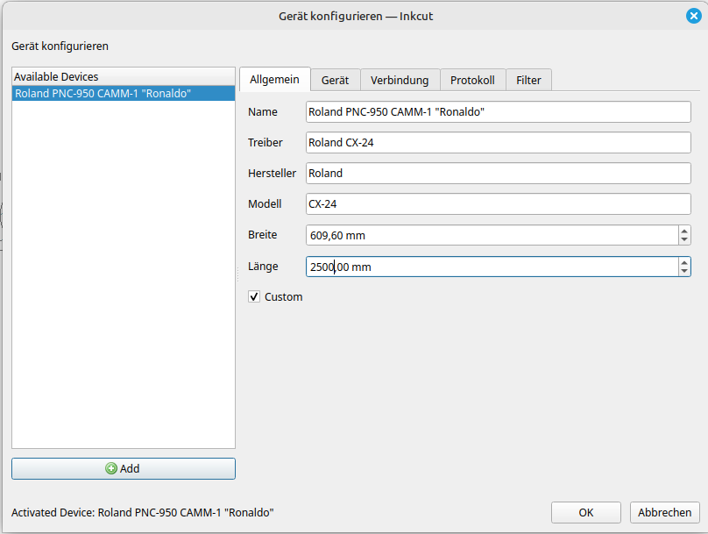The image size is (708, 534).
Task: Open the Verbindung tab
Action: (x=400, y=81)
